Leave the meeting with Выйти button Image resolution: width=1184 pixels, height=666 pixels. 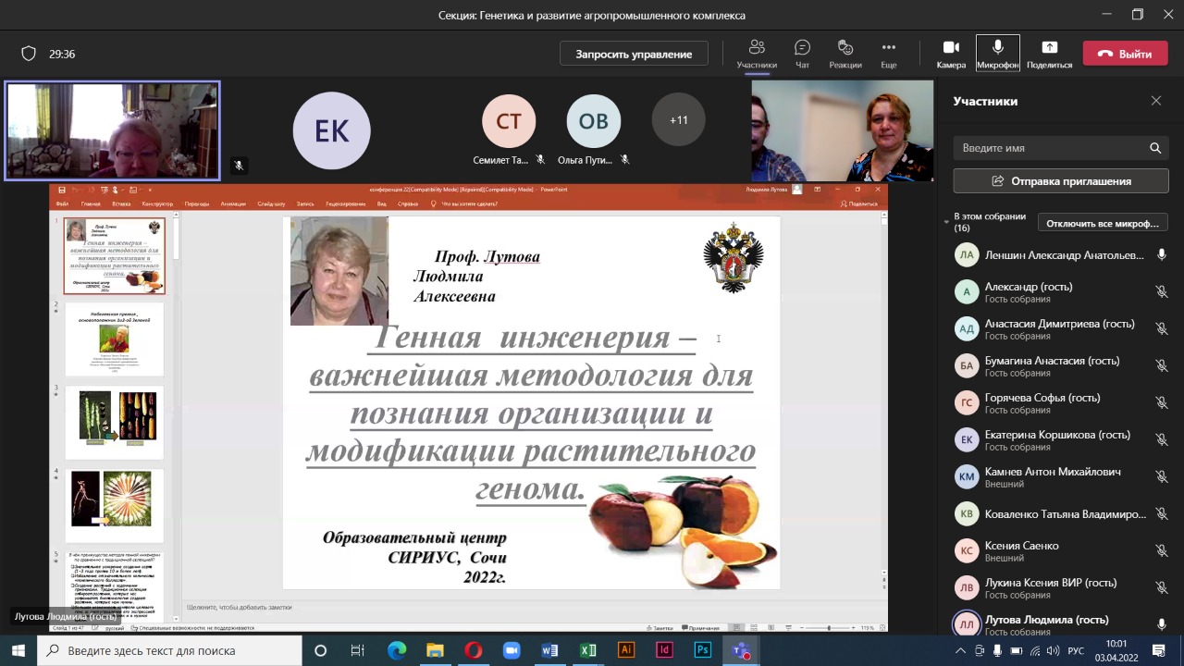[1125, 54]
